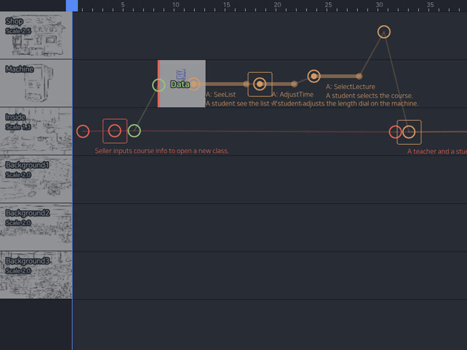Click the 'A: SeeList' action label
Viewport: 467px width, 350px height.
221,95
